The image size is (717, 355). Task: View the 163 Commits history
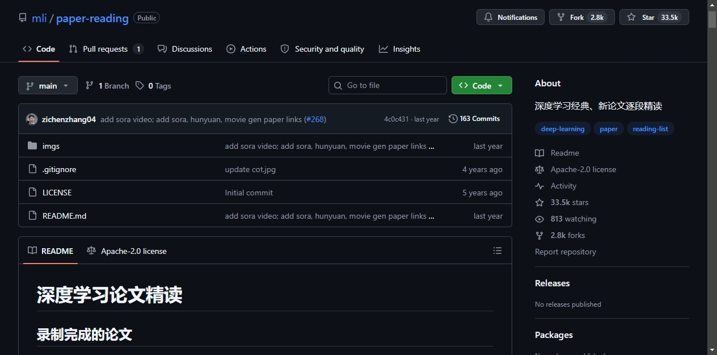[474, 119]
